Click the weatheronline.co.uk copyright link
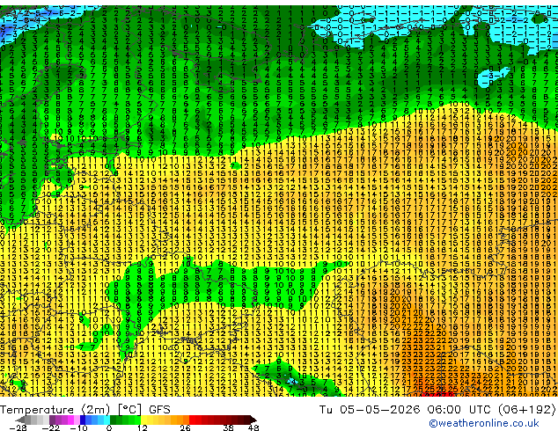 (484, 423)
